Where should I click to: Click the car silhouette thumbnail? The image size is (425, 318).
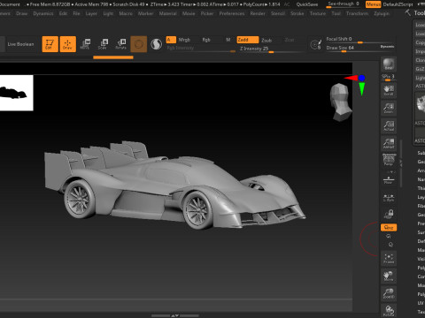(16, 93)
